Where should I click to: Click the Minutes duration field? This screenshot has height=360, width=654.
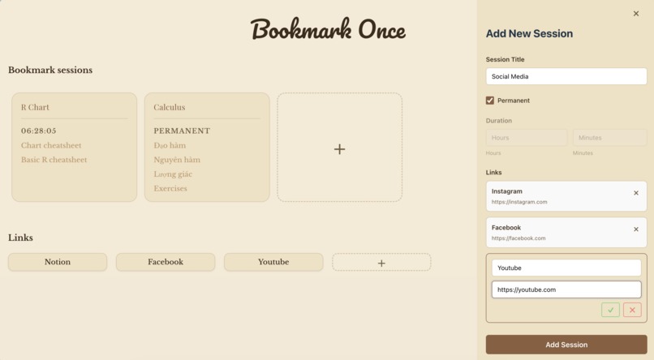coord(610,138)
